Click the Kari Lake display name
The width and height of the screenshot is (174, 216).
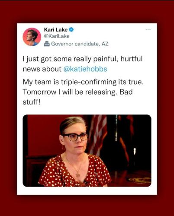click(56, 29)
